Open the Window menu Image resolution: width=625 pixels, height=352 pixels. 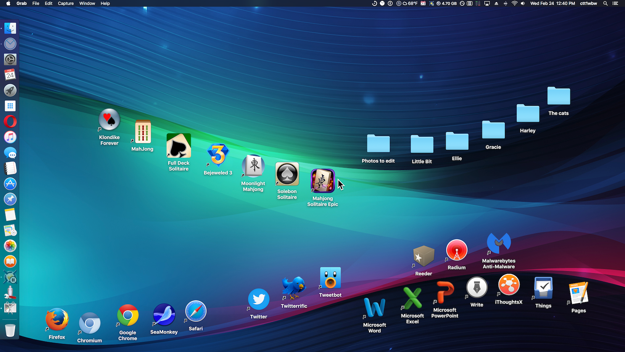(87, 3)
